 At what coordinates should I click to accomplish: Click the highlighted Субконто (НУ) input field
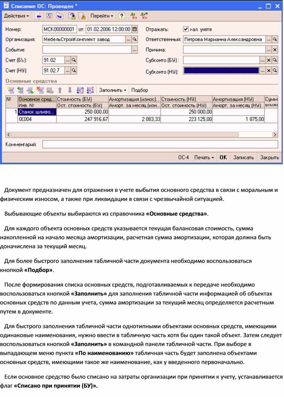(x=221, y=71)
